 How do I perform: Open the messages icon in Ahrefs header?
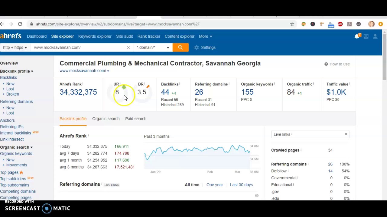366,36
